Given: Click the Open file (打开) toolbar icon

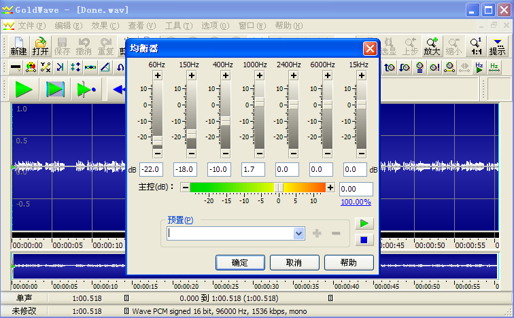Looking at the screenshot, I should tap(40, 46).
